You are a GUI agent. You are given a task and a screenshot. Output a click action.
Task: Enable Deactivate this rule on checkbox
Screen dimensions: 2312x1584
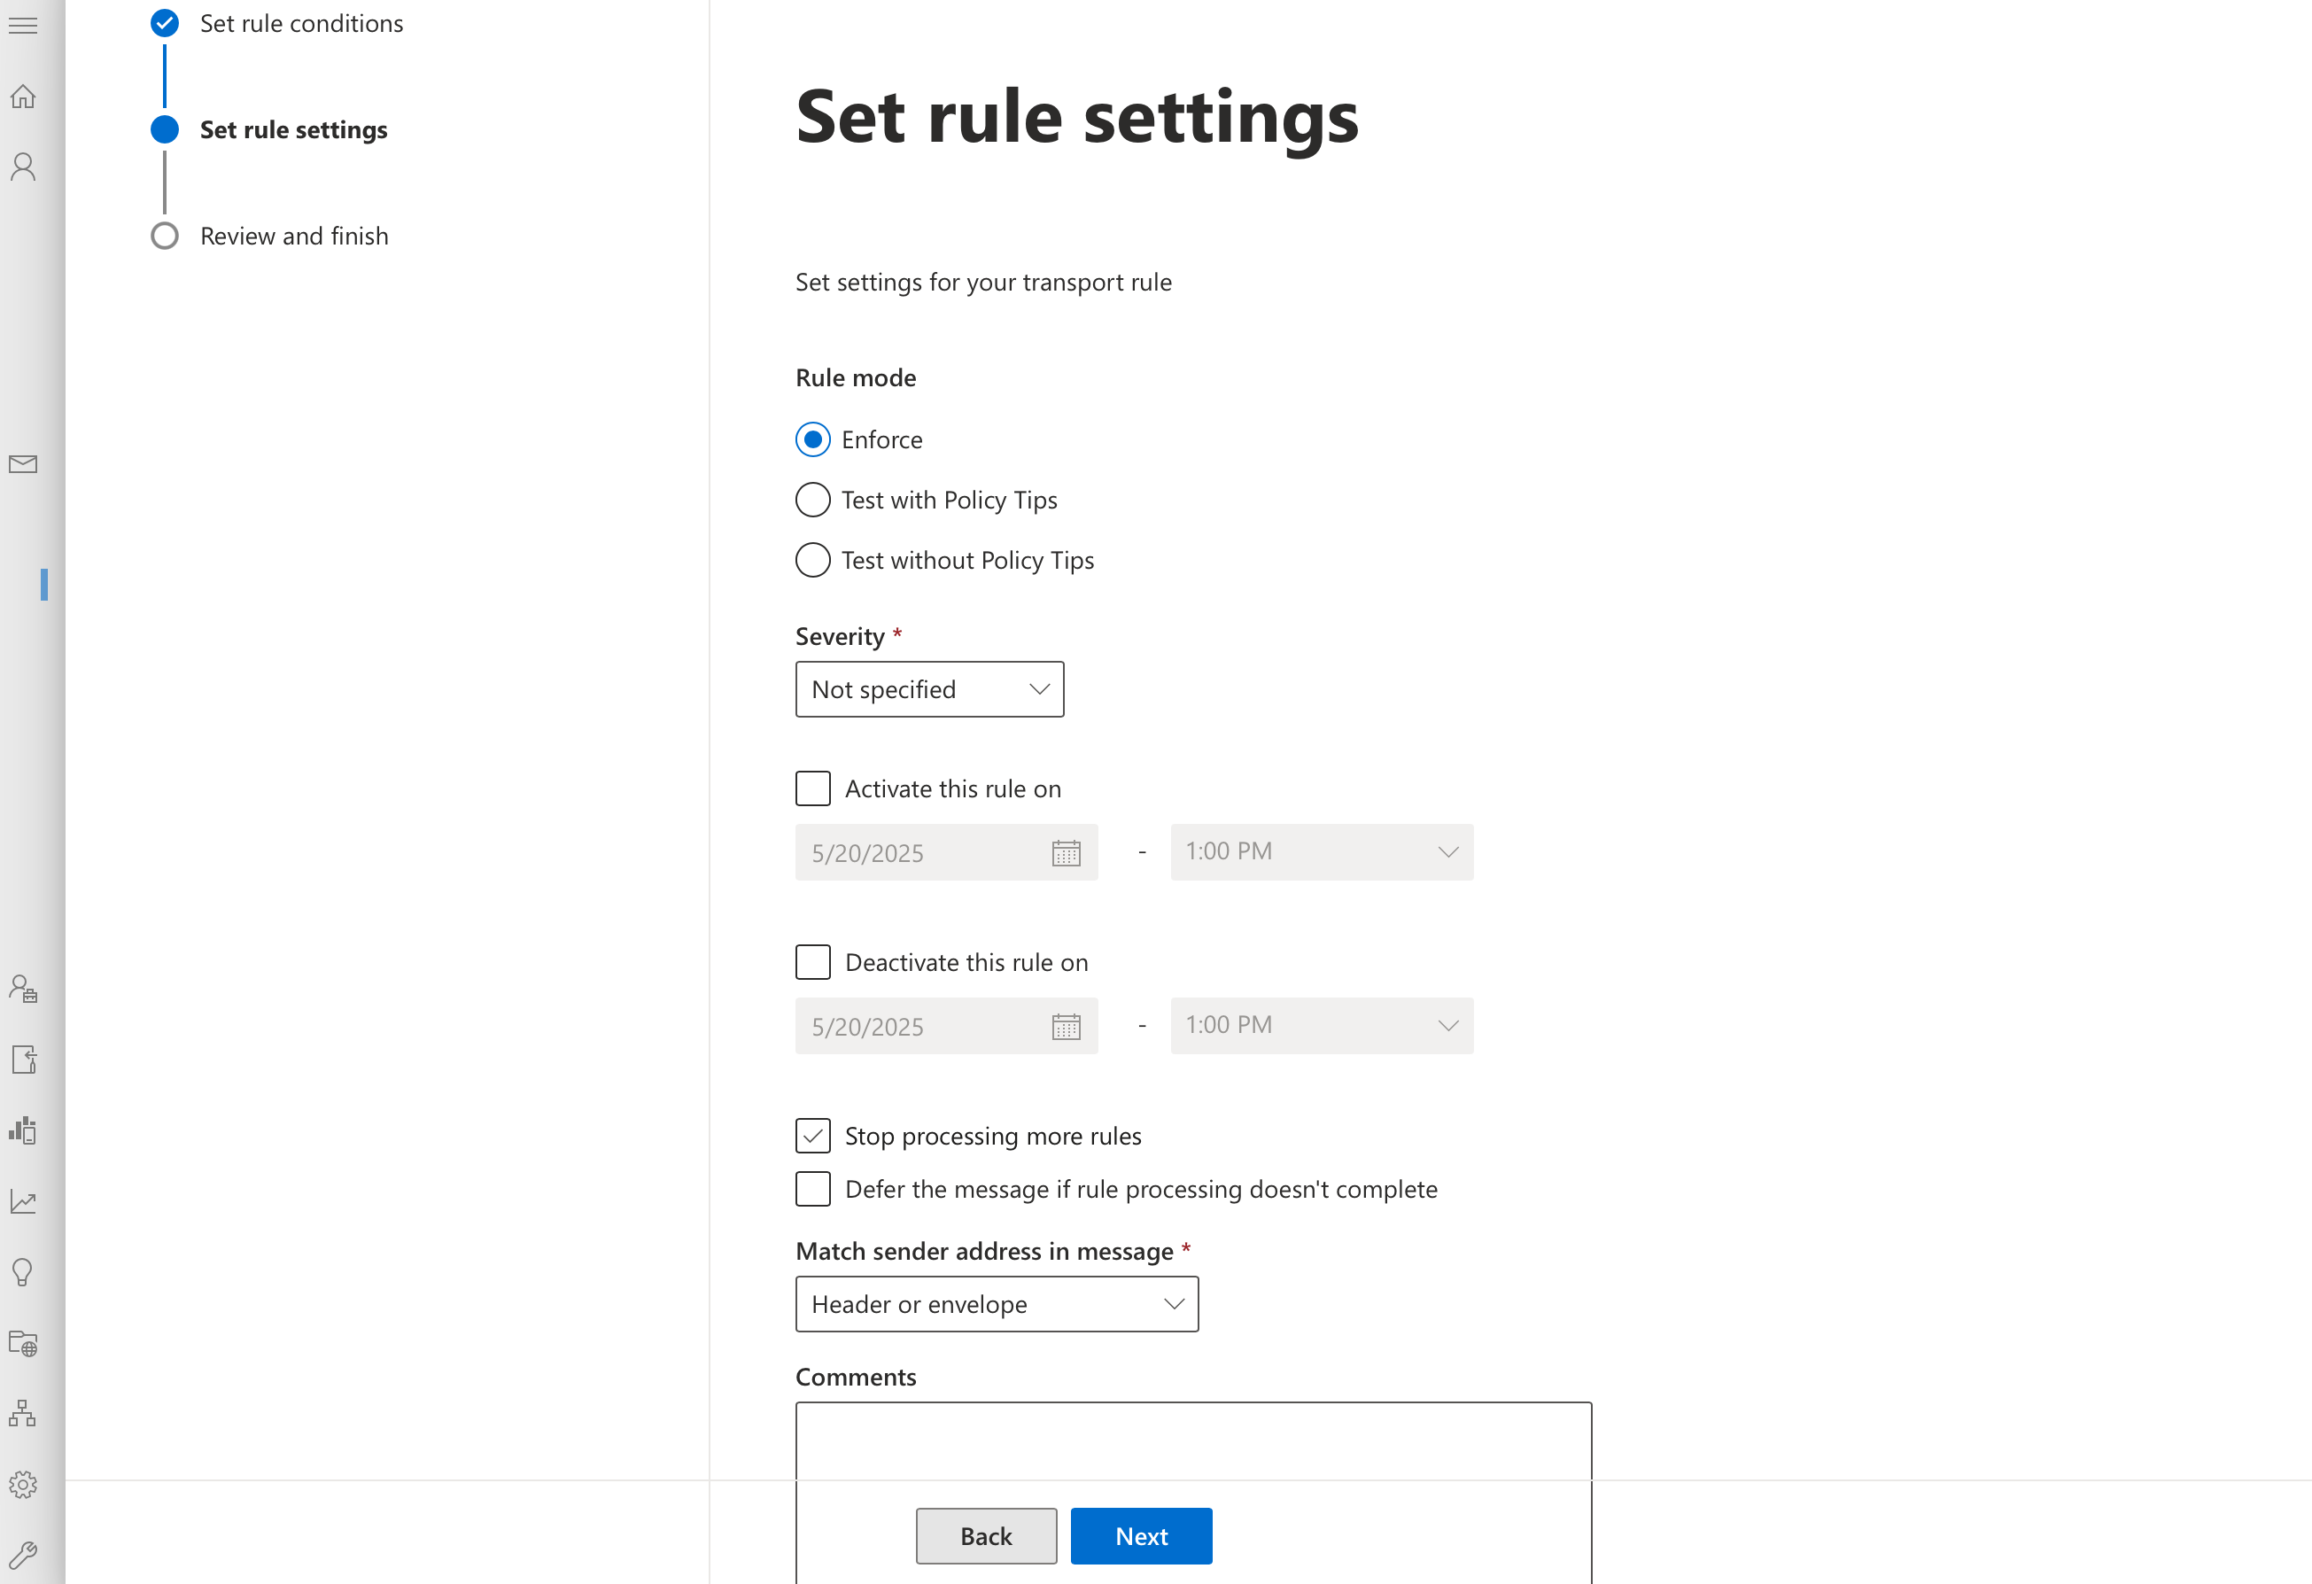[x=813, y=962]
